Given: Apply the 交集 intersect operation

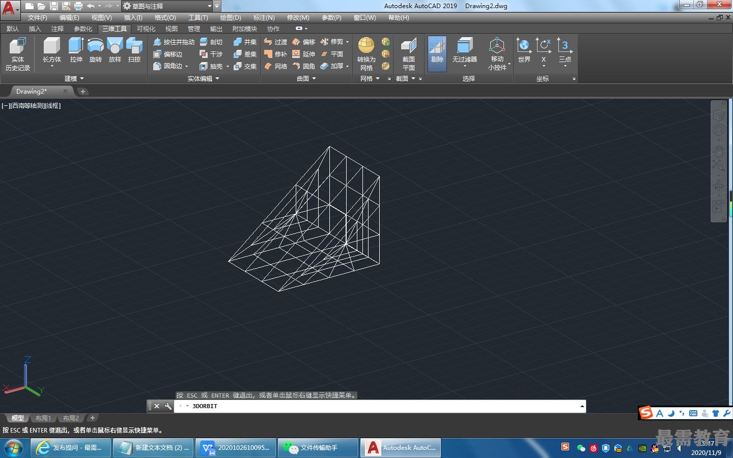Looking at the screenshot, I should click(x=245, y=66).
